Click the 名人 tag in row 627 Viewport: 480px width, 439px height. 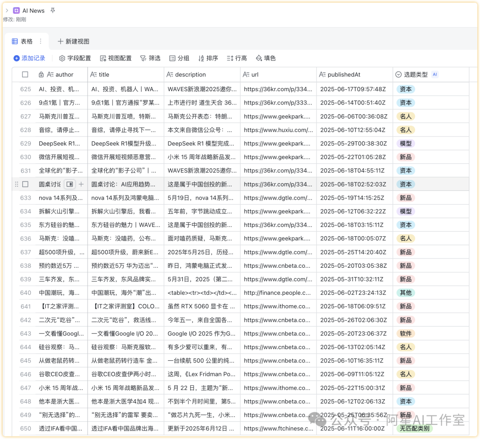(x=406, y=117)
